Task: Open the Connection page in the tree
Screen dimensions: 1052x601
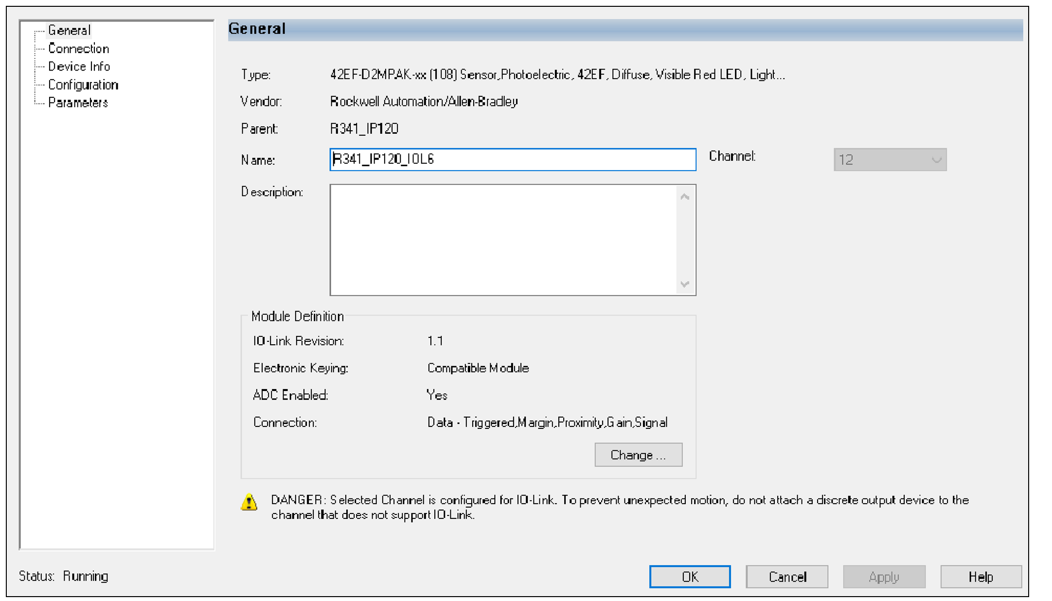Action: [x=78, y=49]
